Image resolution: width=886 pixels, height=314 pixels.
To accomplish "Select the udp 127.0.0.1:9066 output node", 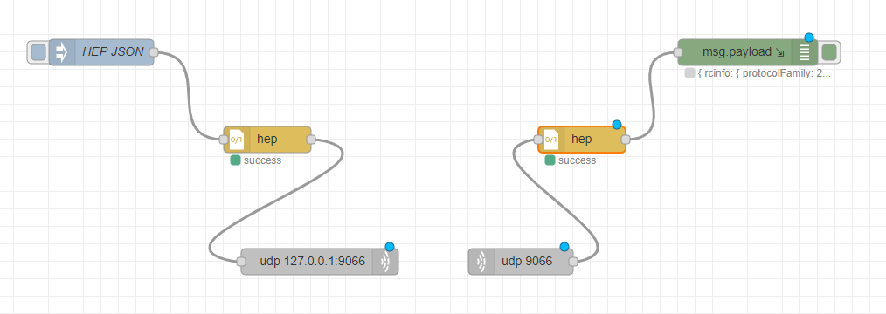I will 320,262.
